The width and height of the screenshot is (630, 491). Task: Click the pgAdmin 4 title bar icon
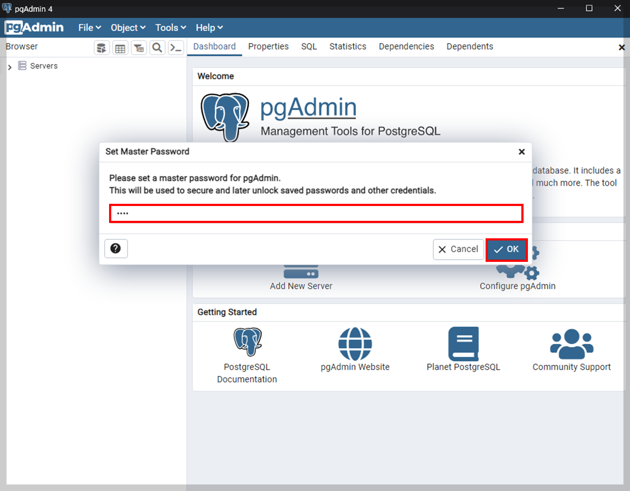click(x=7, y=8)
